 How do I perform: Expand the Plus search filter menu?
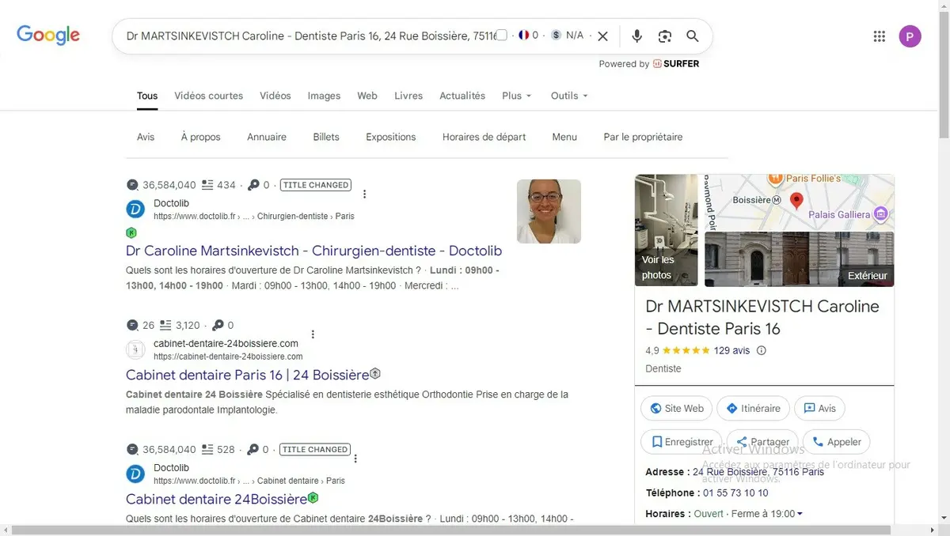pos(516,96)
